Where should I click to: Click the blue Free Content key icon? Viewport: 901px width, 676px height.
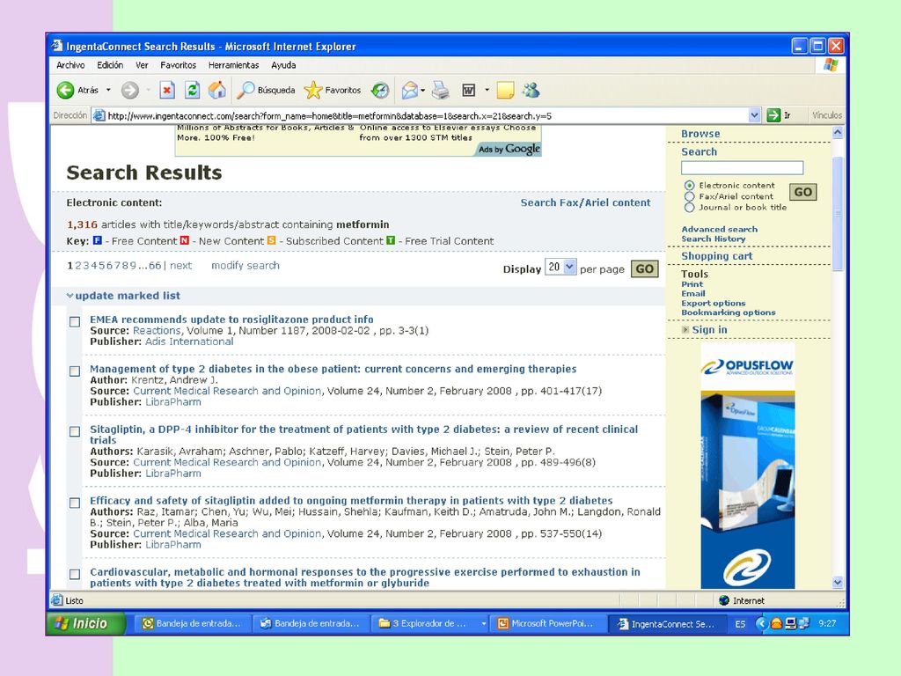[98, 240]
